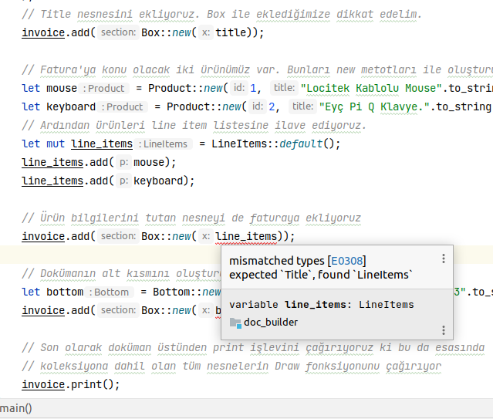Select the "Locitek Kablolu Mouse" string literal
The image size is (493, 419).
click(370, 89)
